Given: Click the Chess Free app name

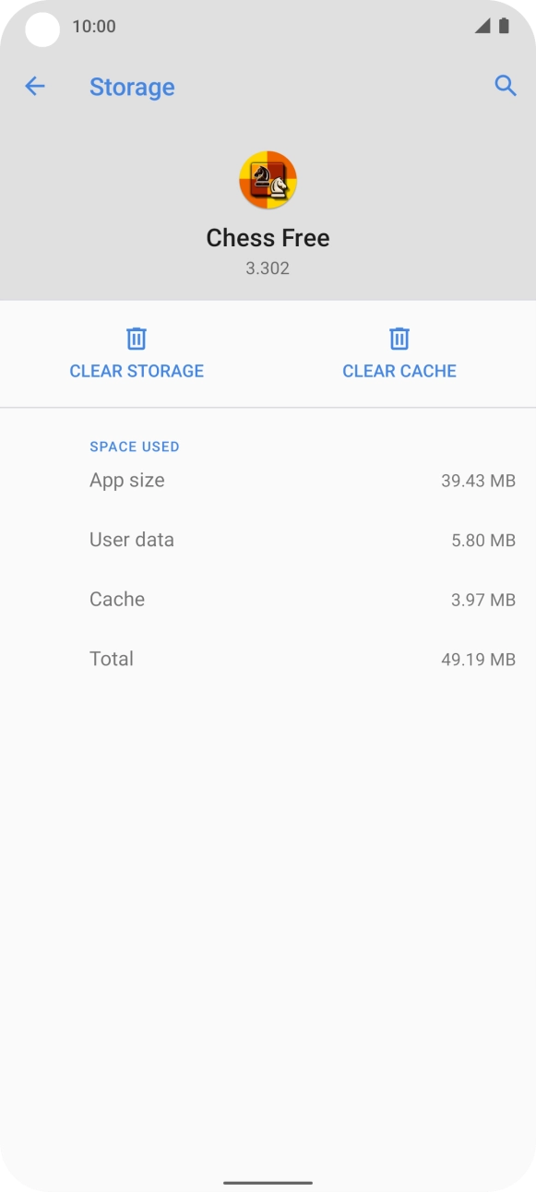Looking at the screenshot, I should [268, 237].
